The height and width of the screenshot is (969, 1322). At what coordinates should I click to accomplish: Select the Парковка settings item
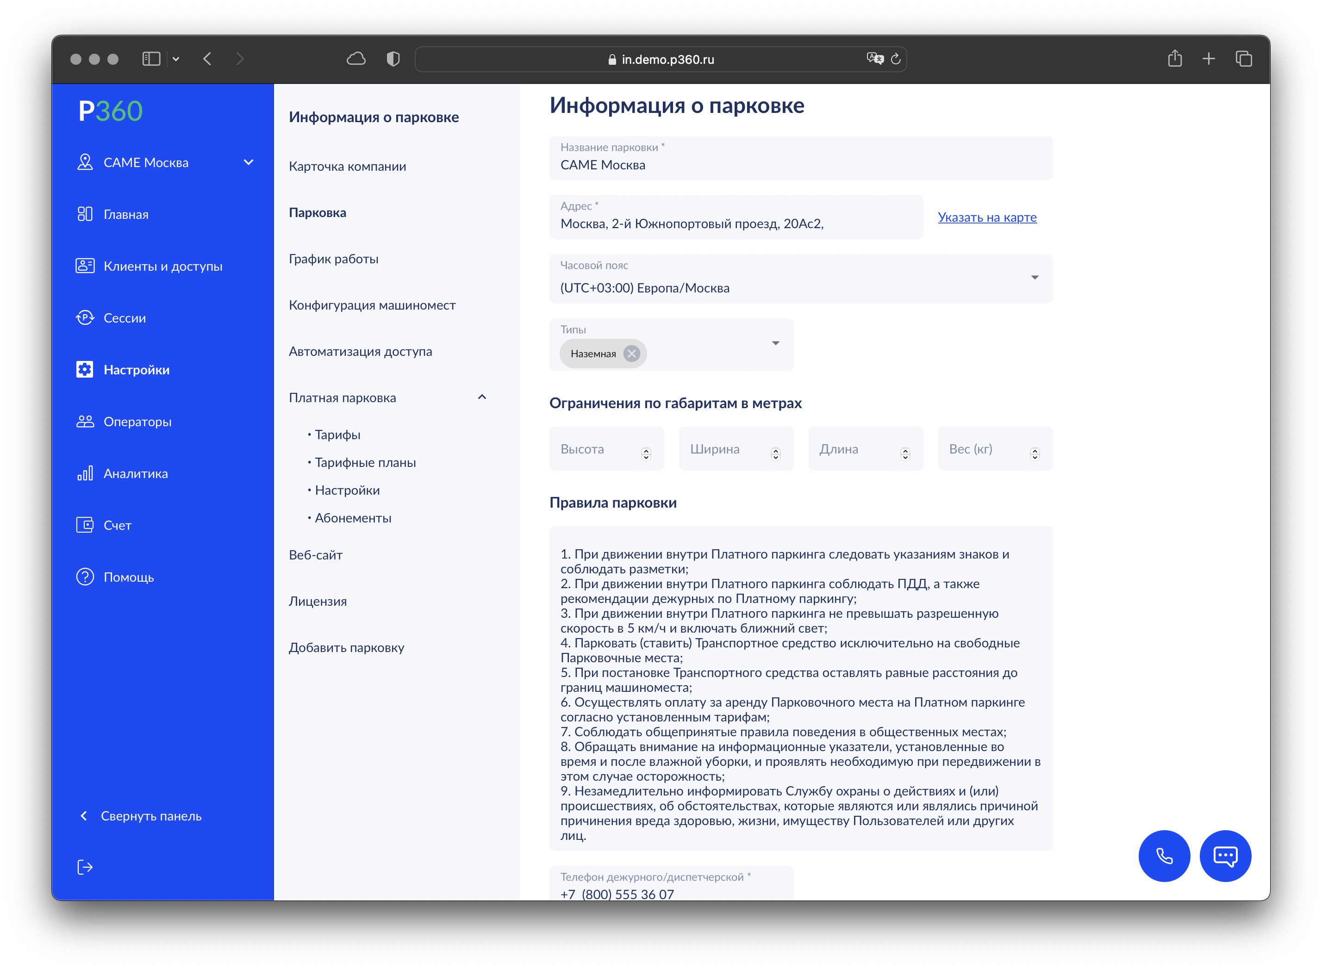click(318, 212)
